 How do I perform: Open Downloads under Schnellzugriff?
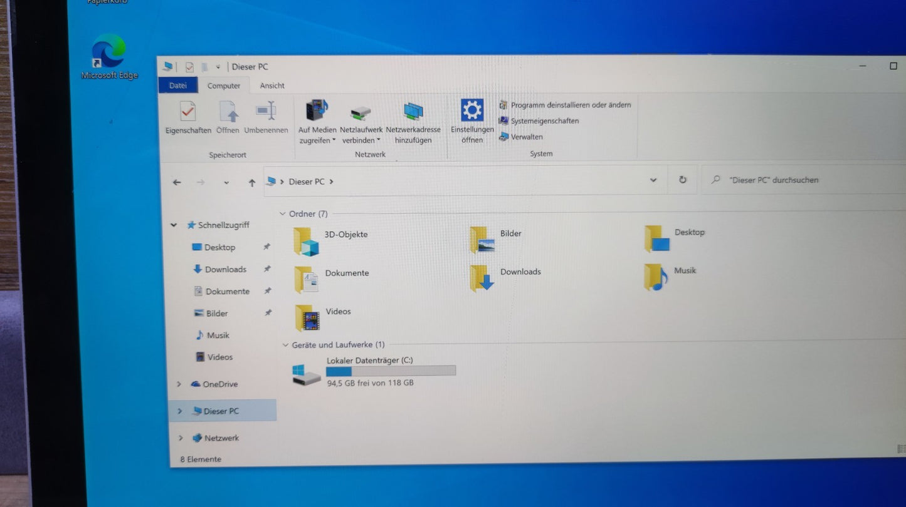(219, 270)
